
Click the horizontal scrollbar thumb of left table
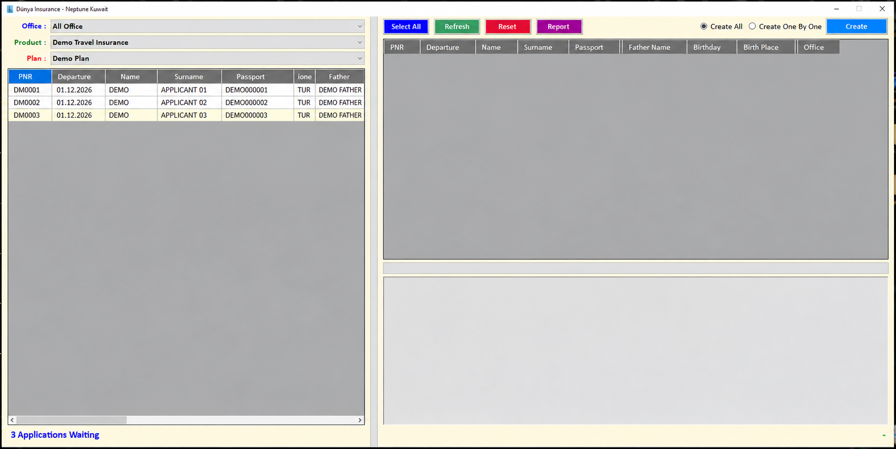coord(71,420)
